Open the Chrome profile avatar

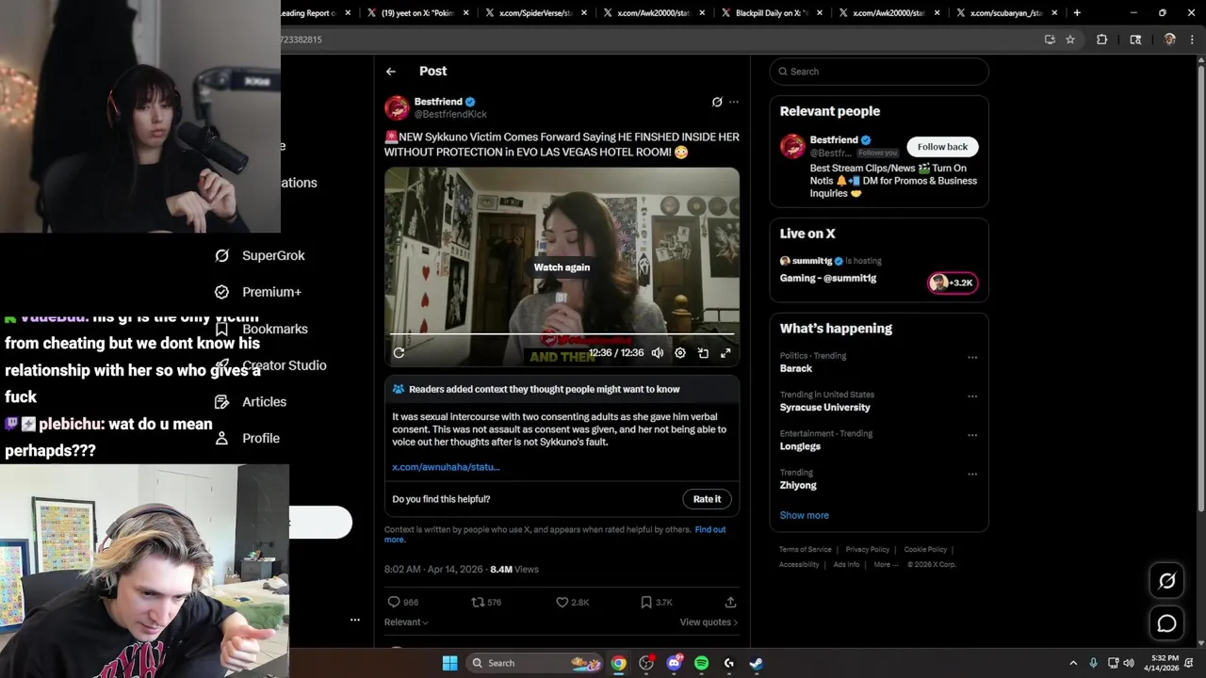click(x=1169, y=40)
